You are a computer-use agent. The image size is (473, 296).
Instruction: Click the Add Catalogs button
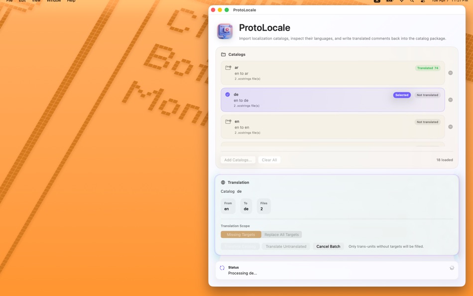point(237,159)
